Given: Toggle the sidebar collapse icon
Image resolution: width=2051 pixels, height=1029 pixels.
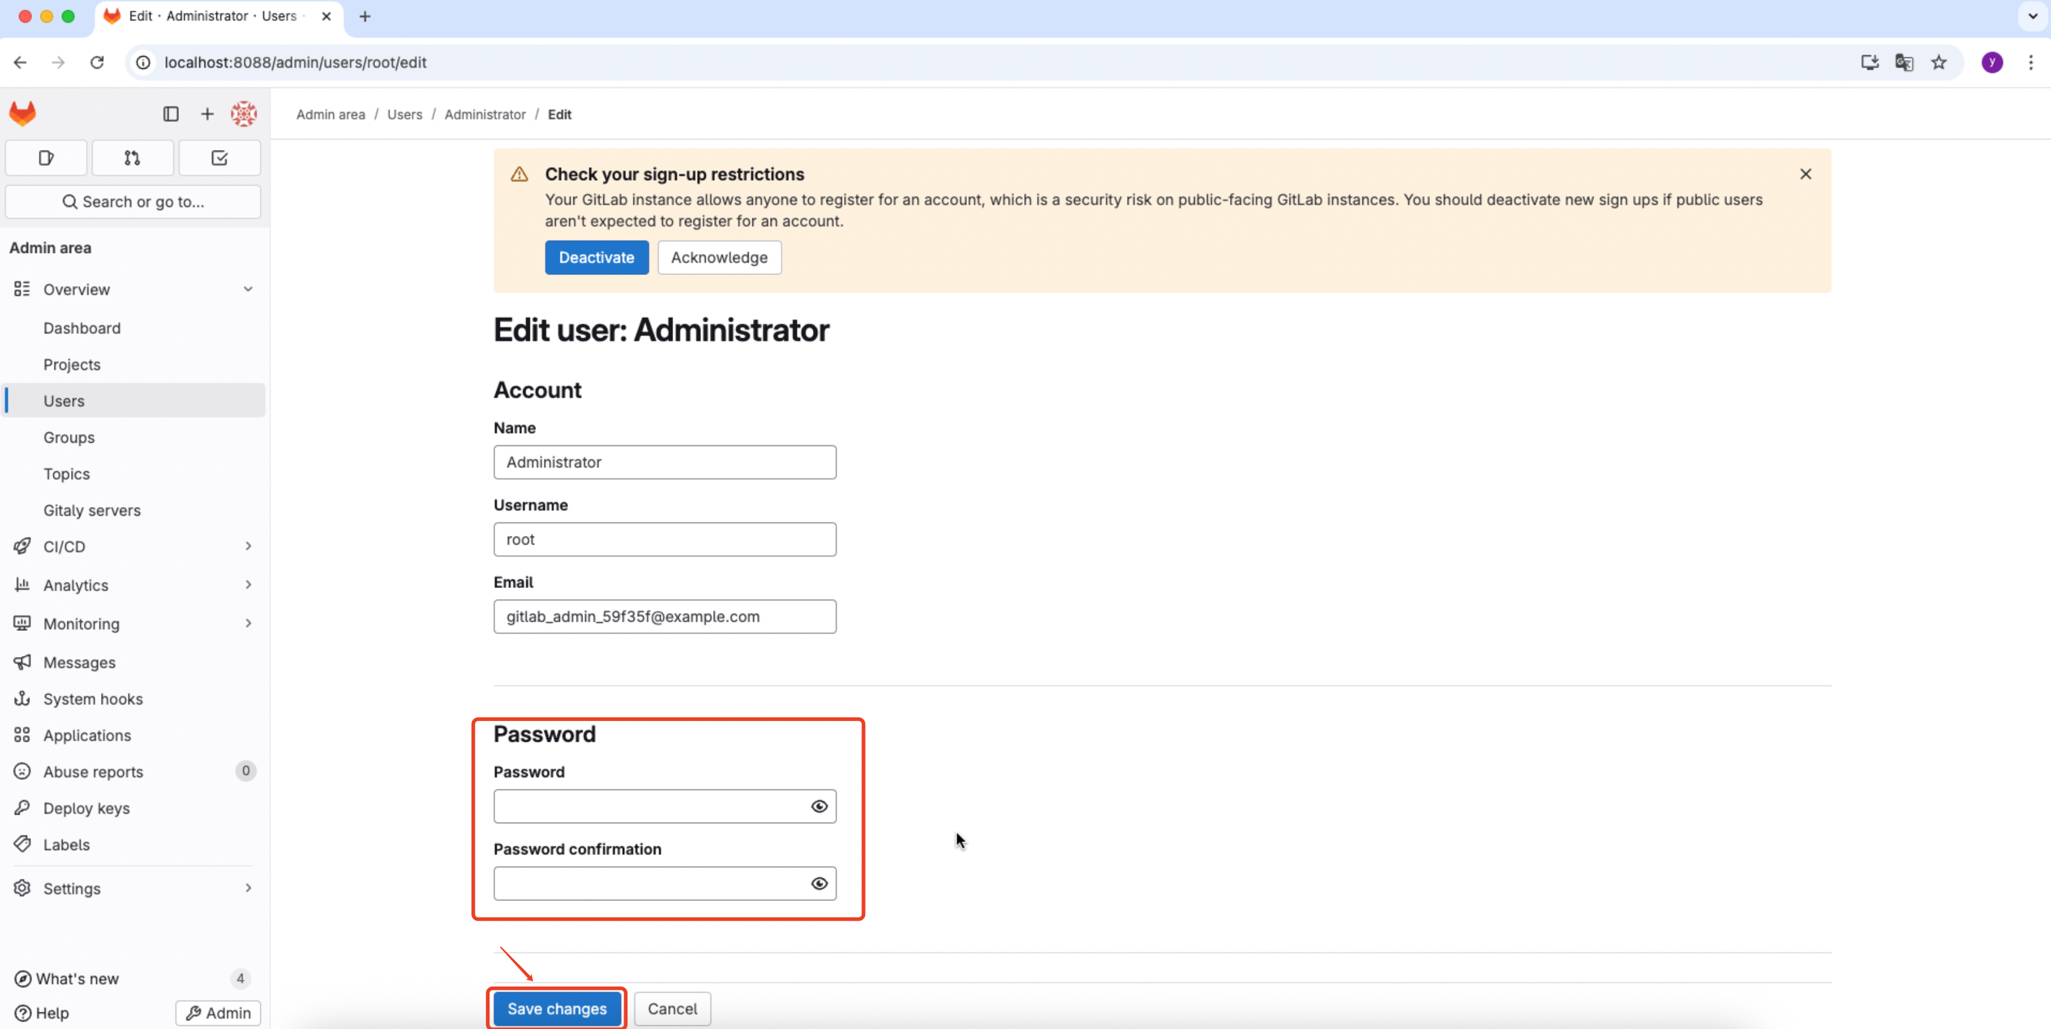Looking at the screenshot, I should click(x=170, y=114).
